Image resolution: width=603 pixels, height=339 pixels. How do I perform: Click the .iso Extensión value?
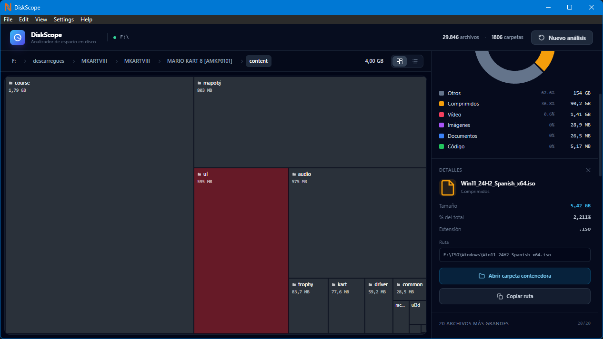tap(585, 229)
